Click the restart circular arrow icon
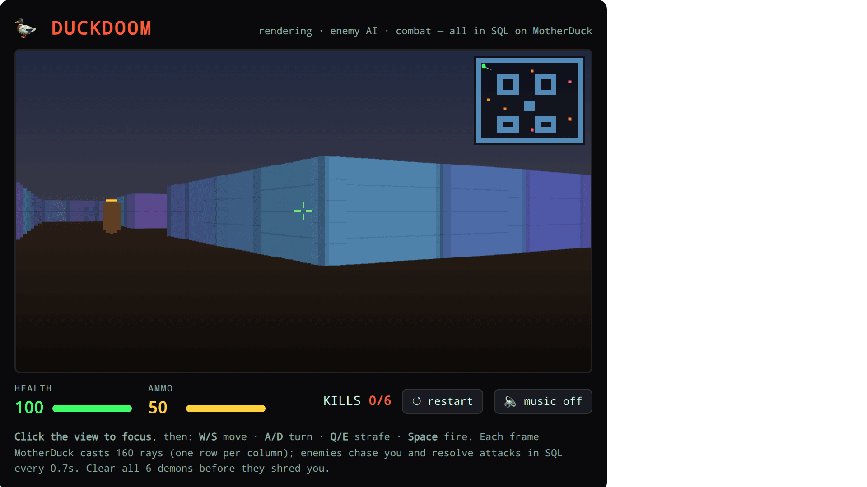The height and width of the screenshot is (487, 867). pyautogui.click(x=416, y=401)
